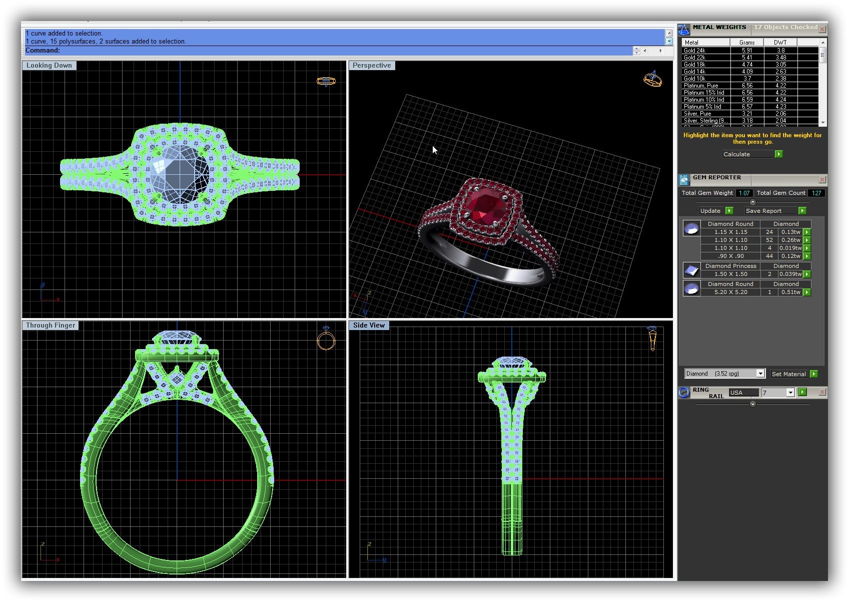Activate the Perspective viewport label
The width and height of the screenshot is (849, 602).
point(372,66)
